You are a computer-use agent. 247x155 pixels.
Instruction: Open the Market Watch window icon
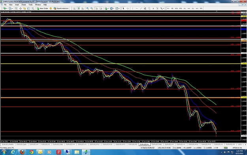[x=16, y=8]
